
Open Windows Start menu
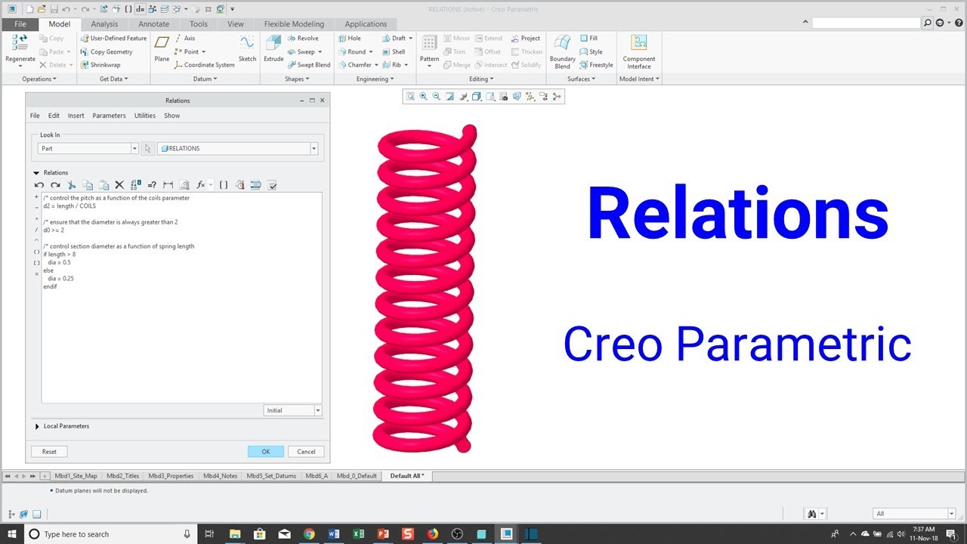pos(12,534)
